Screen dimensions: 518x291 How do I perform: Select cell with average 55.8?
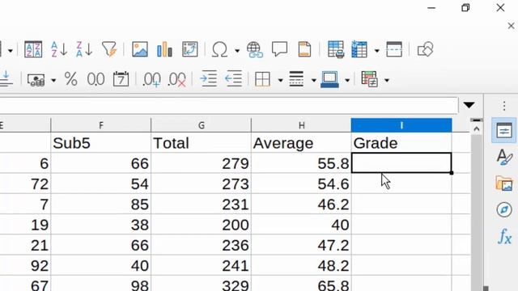(301, 163)
